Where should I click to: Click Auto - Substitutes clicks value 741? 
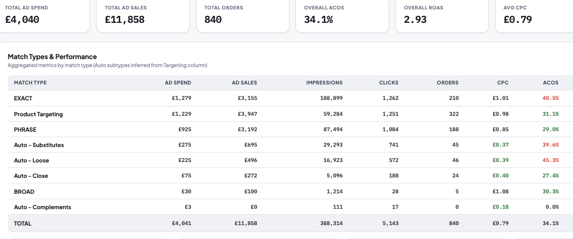click(x=394, y=145)
